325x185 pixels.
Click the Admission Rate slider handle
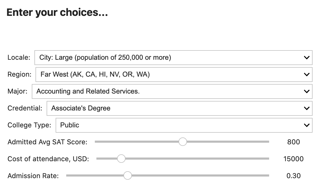128,175
